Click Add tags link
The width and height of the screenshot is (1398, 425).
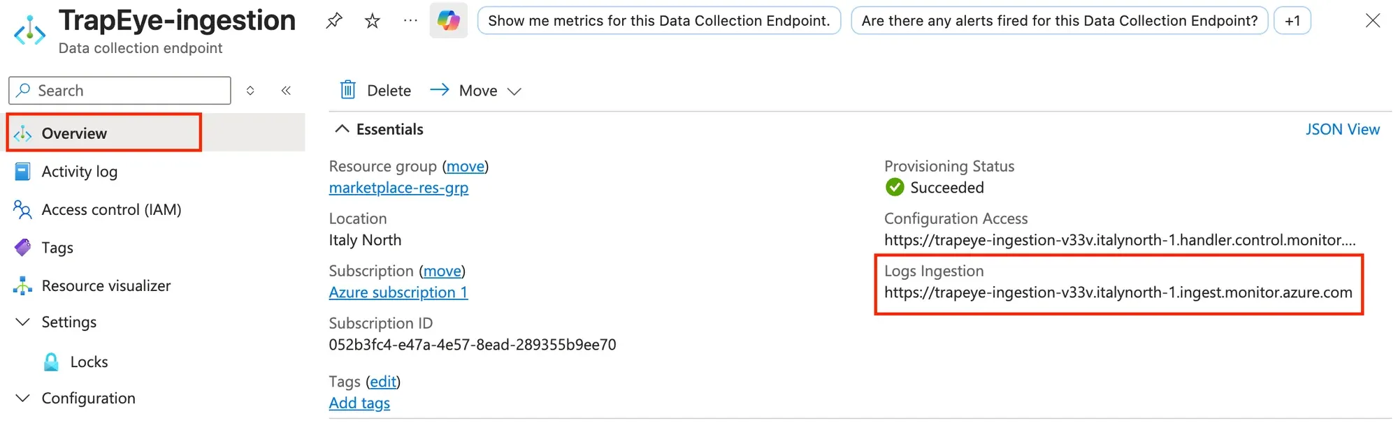tap(359, 403)
